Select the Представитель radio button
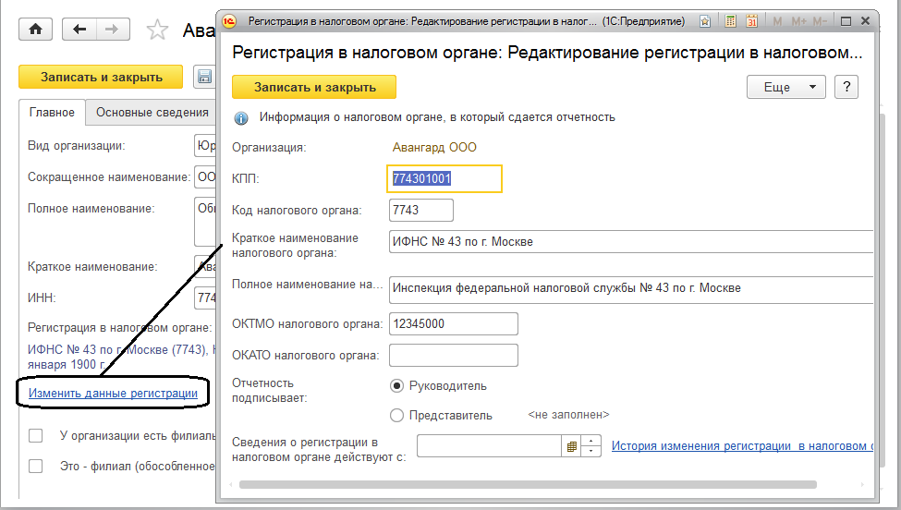 397,416
